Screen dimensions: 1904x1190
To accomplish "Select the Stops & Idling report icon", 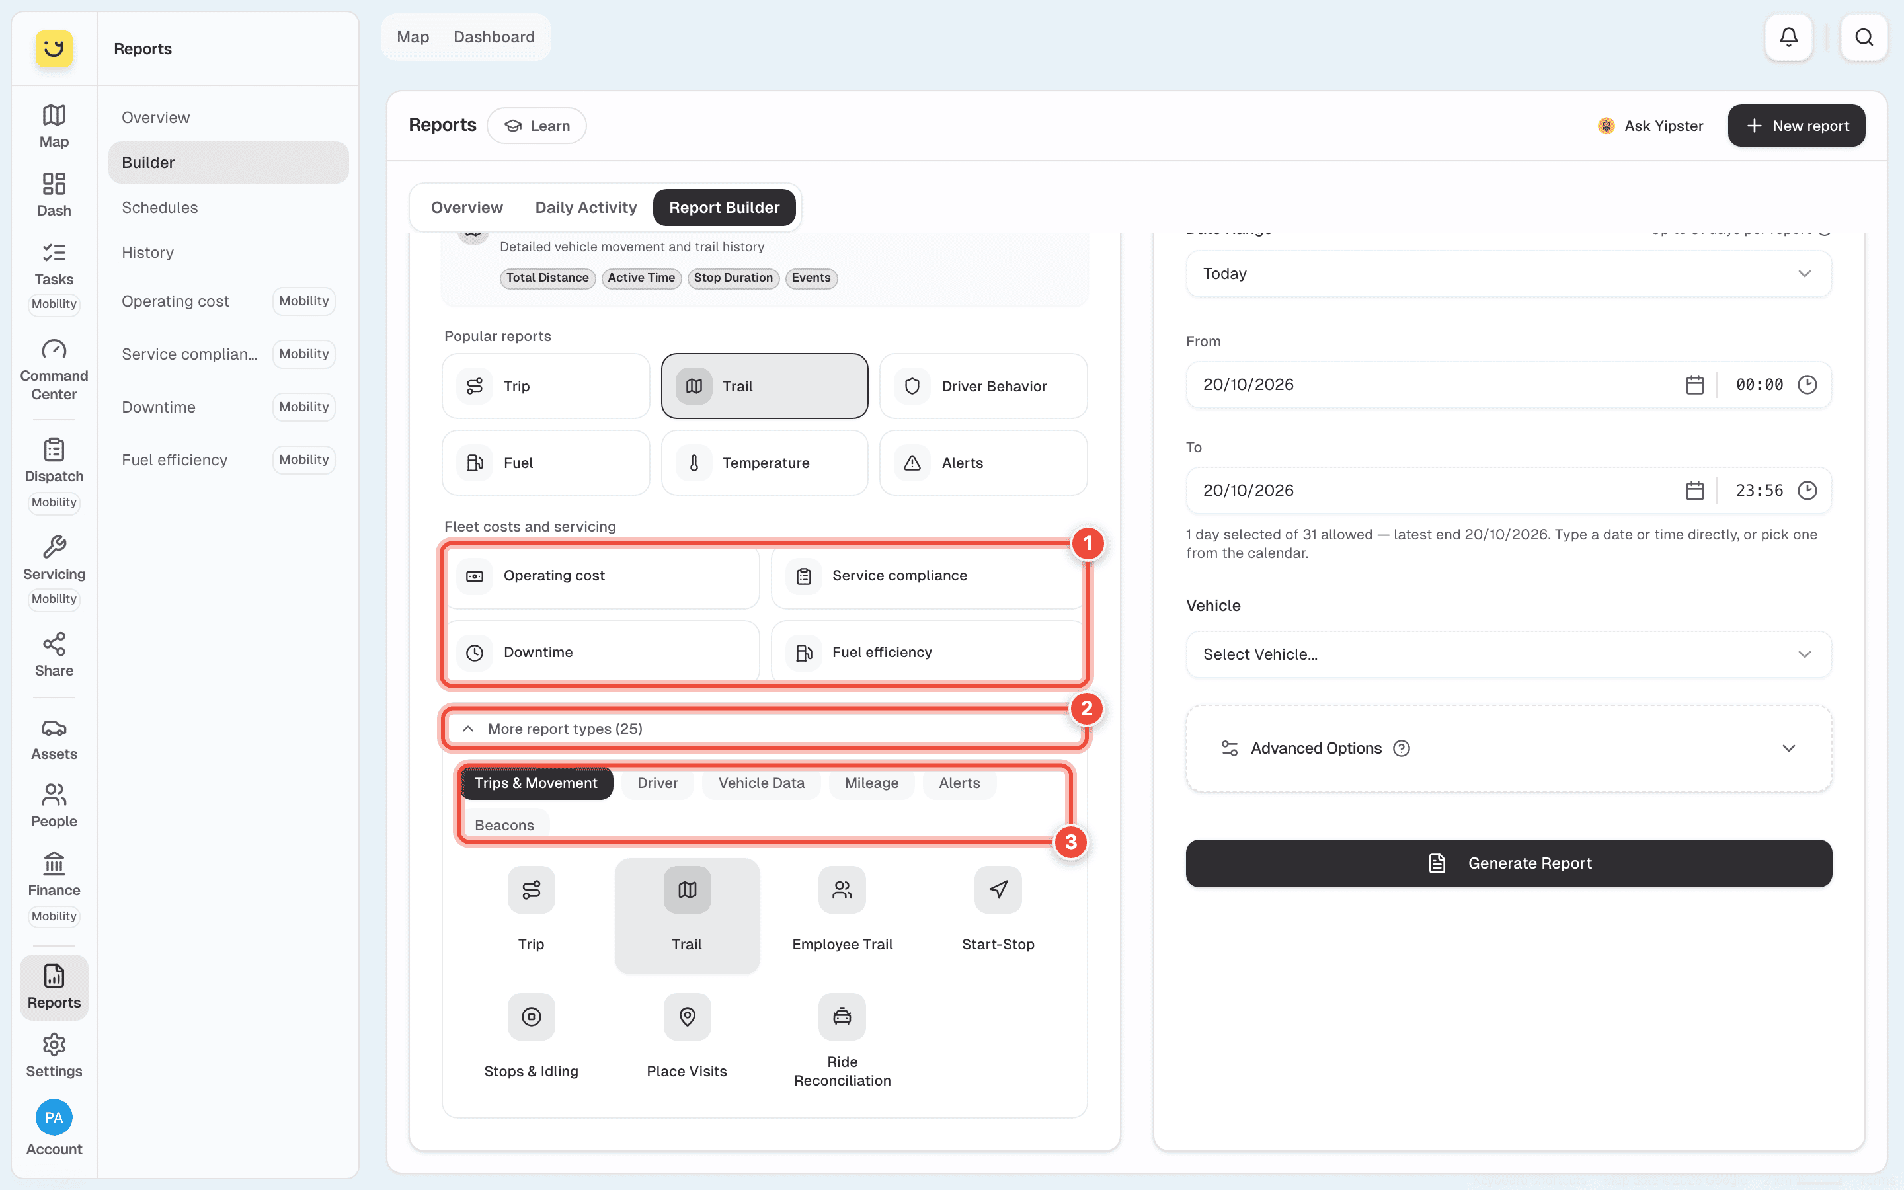I will pos(531,1017).
